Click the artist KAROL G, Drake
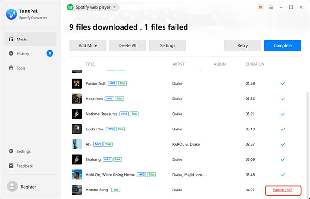Viewport: 310px width, 199px height. 186,144
